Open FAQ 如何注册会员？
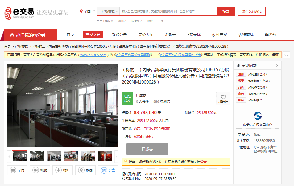This screenshot has height=186, width=294. point(258,74)
